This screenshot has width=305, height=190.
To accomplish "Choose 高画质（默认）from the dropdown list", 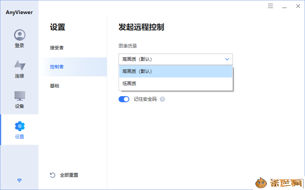I will pyautogui.click(x=176, y=71).
